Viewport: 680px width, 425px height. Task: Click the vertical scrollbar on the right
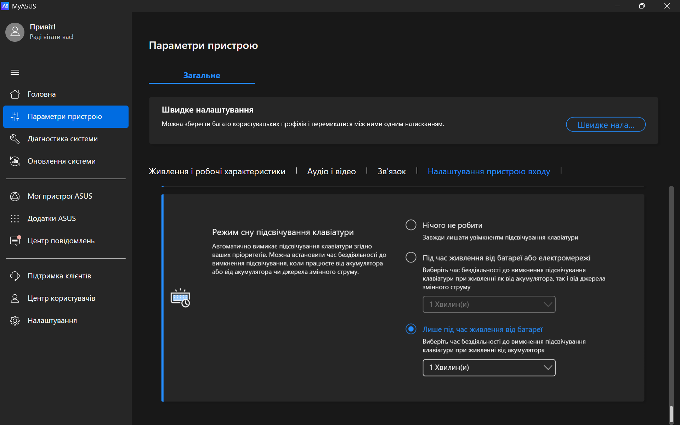(671, 414)
